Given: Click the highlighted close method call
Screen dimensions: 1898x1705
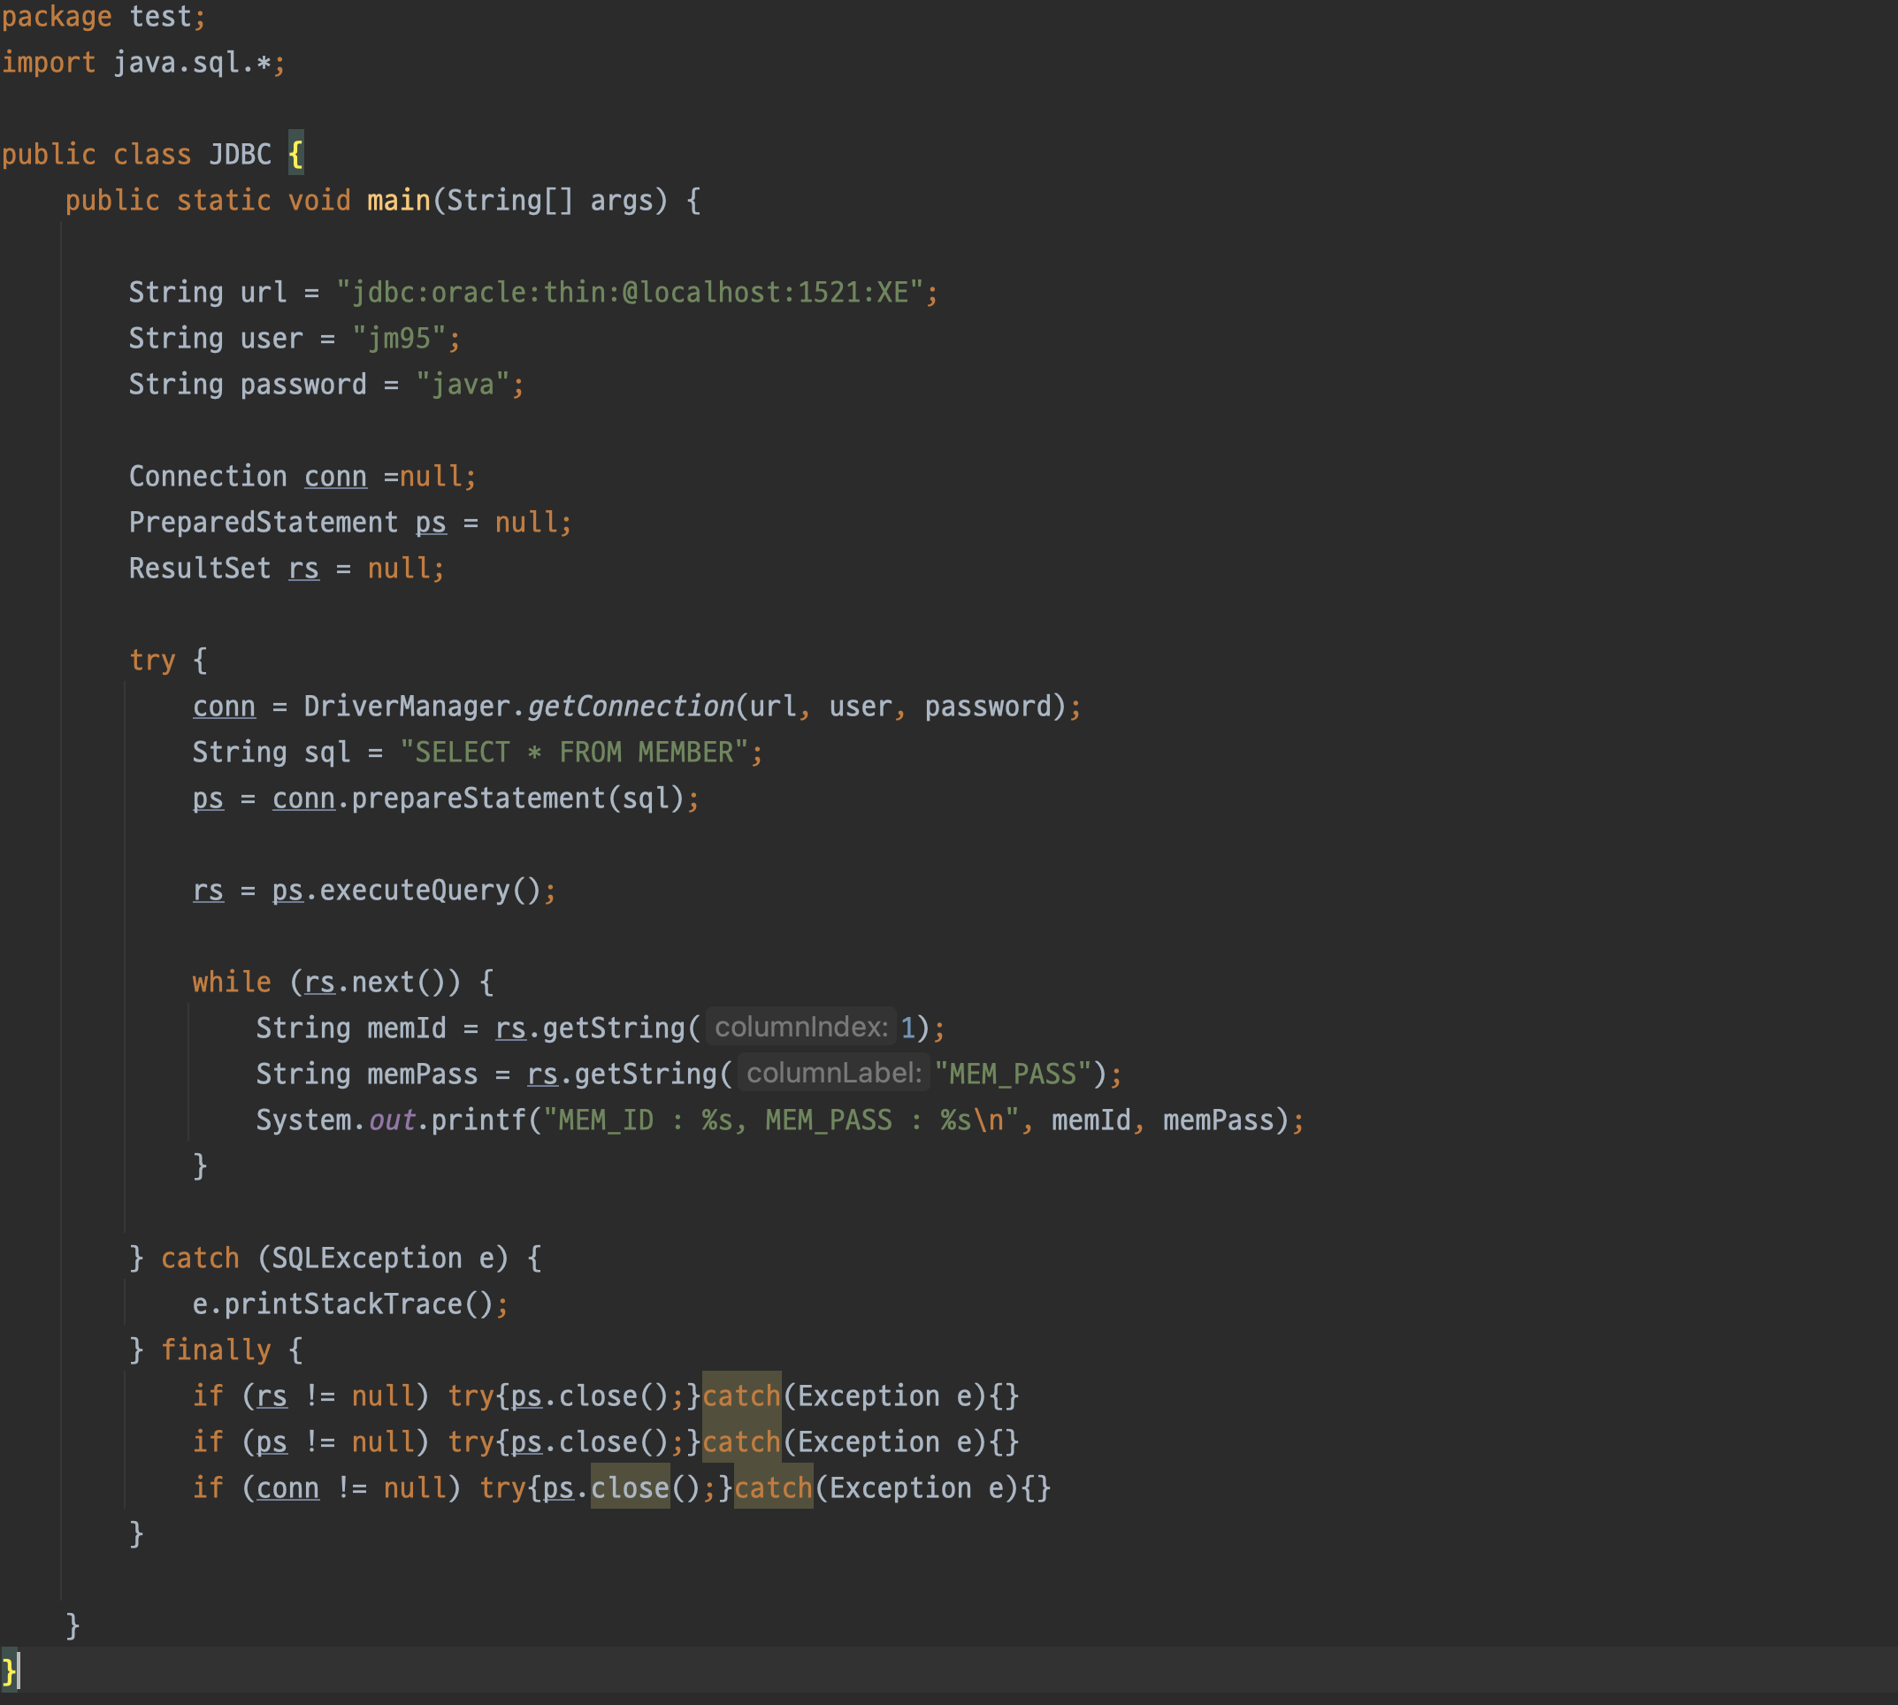Looking at the screenshot, I should [x=630, y=1487].
